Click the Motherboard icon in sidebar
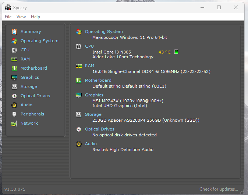The image size is (248, 195). 14,69
